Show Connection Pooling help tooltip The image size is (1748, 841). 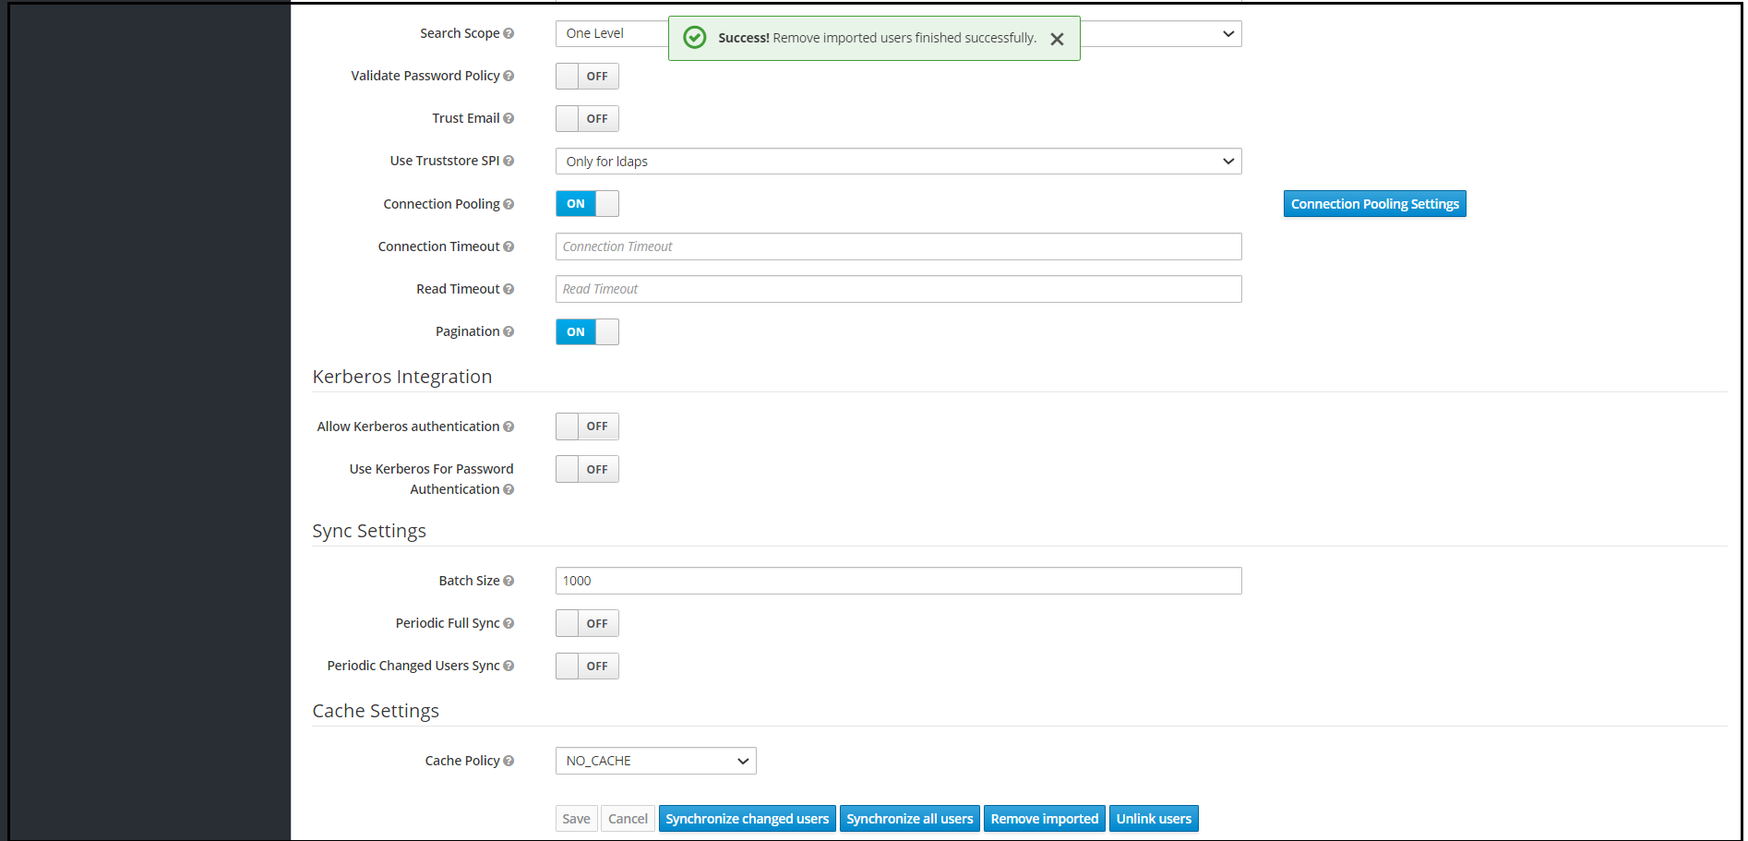509,204
